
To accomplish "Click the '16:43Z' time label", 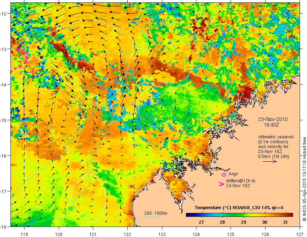I will 271,124.
